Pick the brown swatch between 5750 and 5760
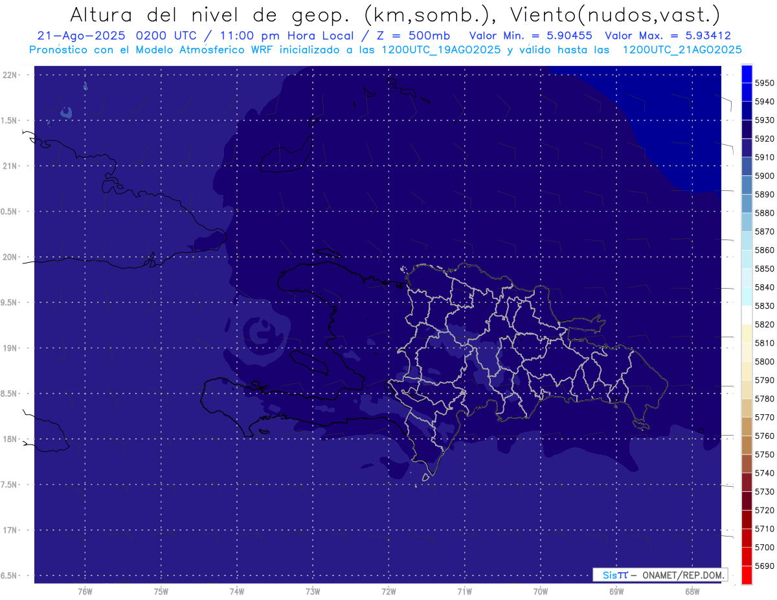 (x=747, y=445)
